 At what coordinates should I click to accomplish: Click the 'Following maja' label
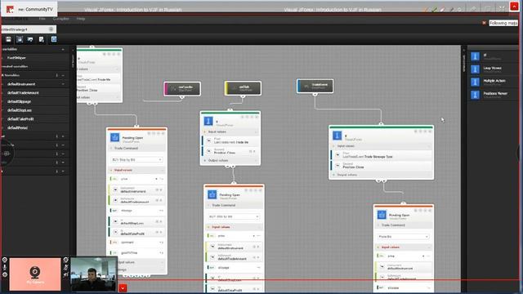tap(503, 23)
